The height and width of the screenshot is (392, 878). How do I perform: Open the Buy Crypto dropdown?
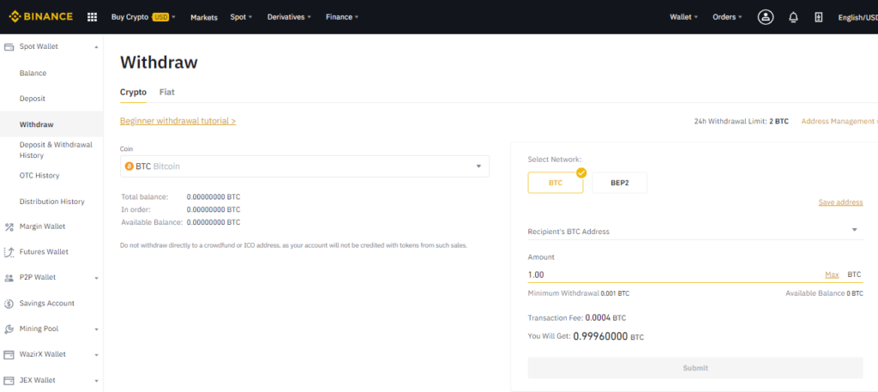tap(143, 17)
